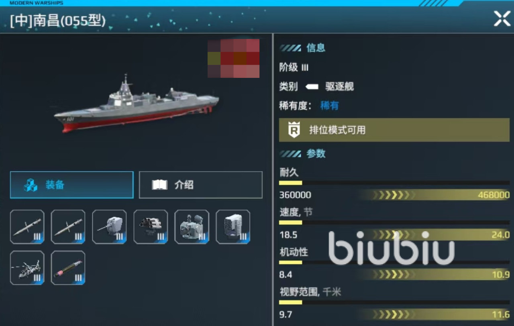This screenshot has height=326, width=514.
Task: Select the second missile equipment slot
Action: click(68, 227)
